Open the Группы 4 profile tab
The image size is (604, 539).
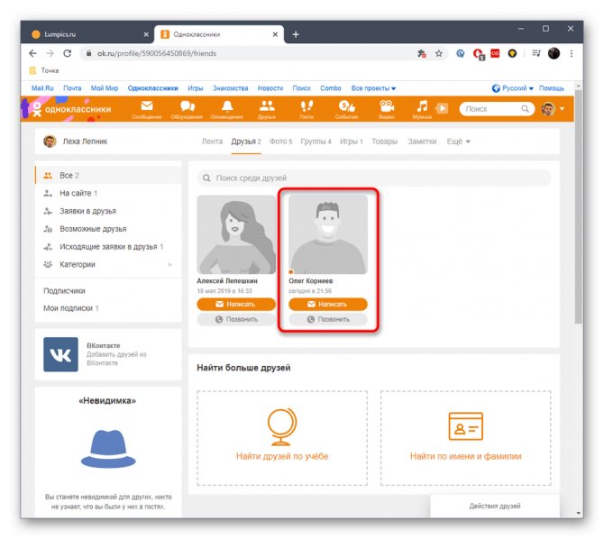point(316,142)
